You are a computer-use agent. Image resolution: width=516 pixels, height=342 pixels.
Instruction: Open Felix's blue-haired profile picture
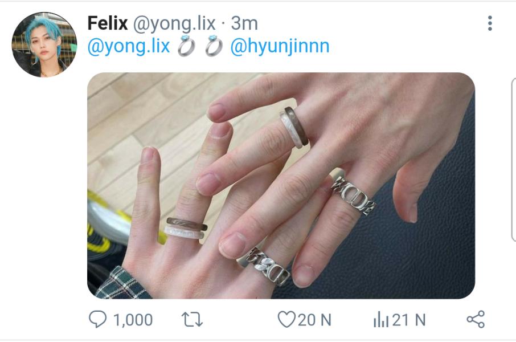coord(44,44)
